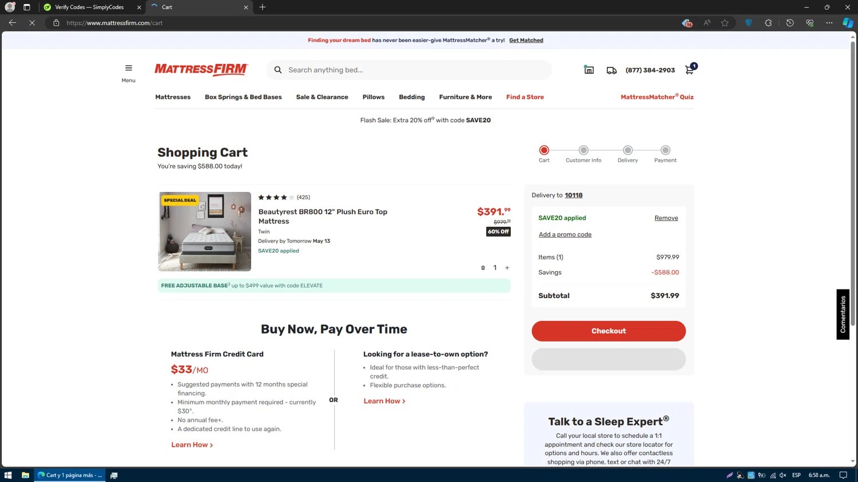Close the Cart tab
The height and width of the screenshot is (482, 858).
pyautogui.click(x=246, y=7)
